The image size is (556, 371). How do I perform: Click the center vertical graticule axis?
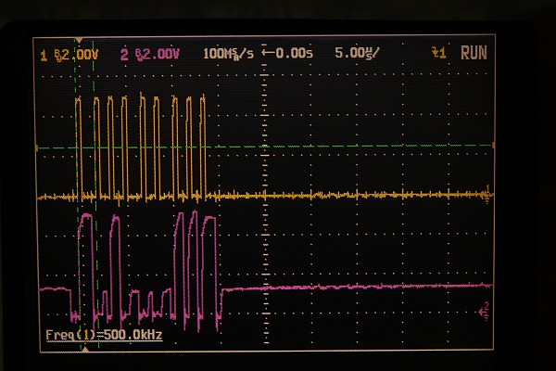(x=265, y=232)
